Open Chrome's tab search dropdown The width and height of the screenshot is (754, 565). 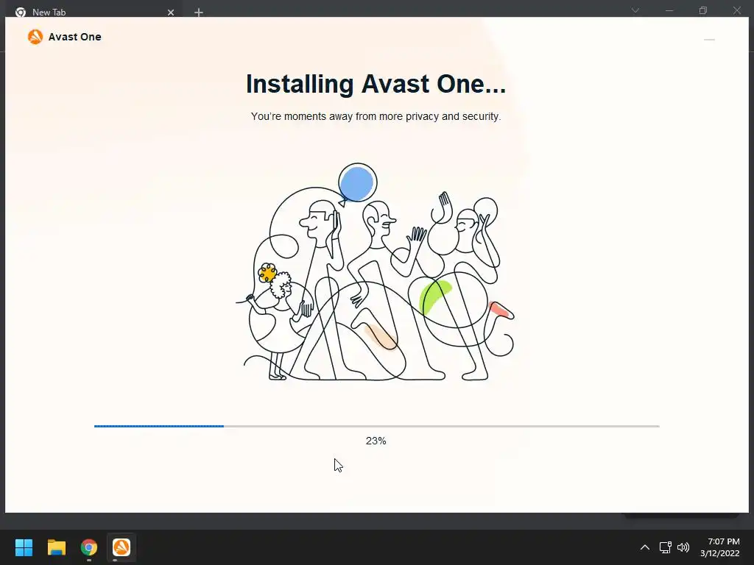click(x=635, y=10)
